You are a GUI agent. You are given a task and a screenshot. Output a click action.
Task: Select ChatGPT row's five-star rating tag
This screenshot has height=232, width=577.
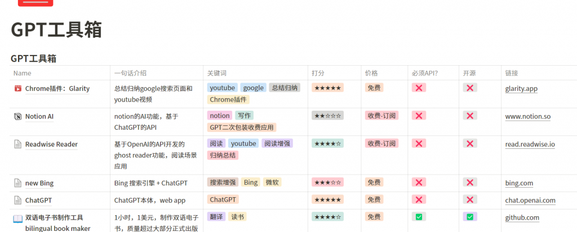pos(327,199)
